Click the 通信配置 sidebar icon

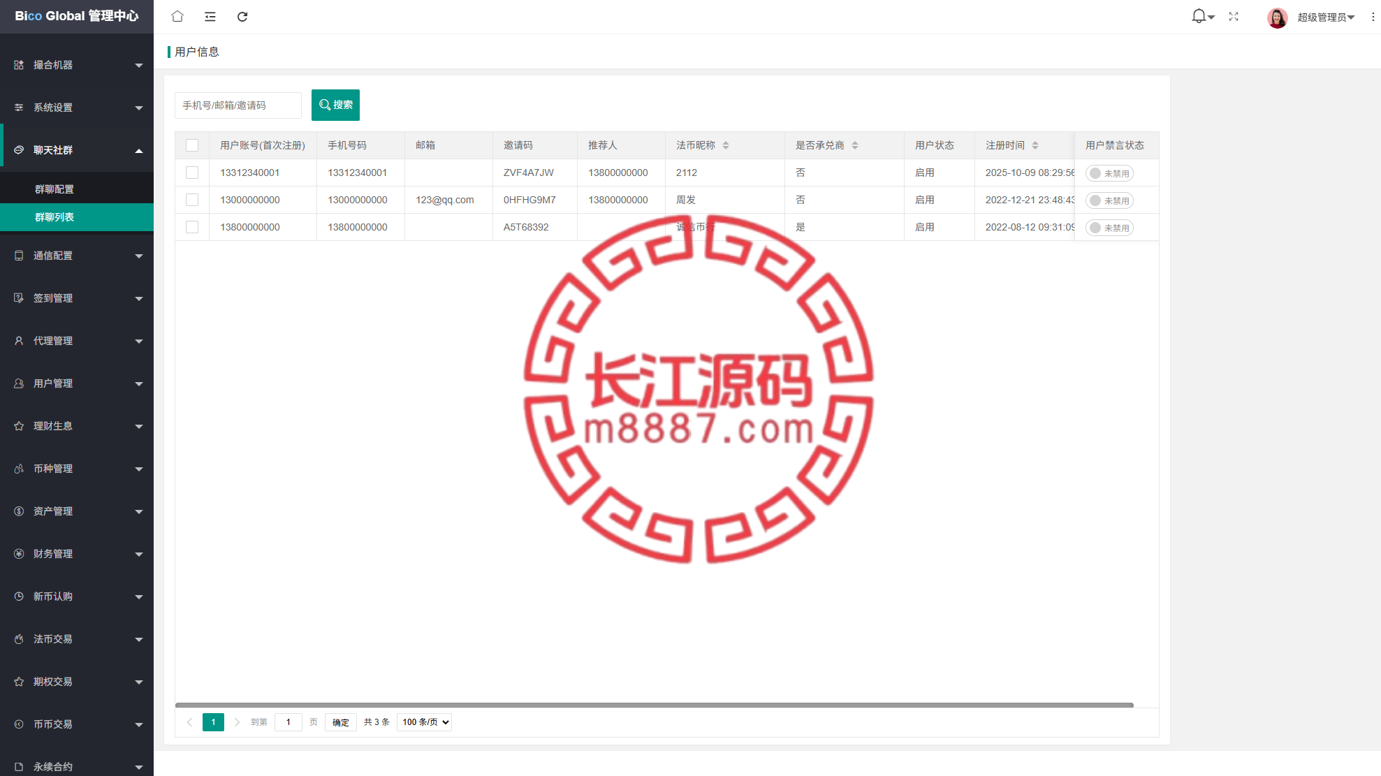(x=19, y=256)
